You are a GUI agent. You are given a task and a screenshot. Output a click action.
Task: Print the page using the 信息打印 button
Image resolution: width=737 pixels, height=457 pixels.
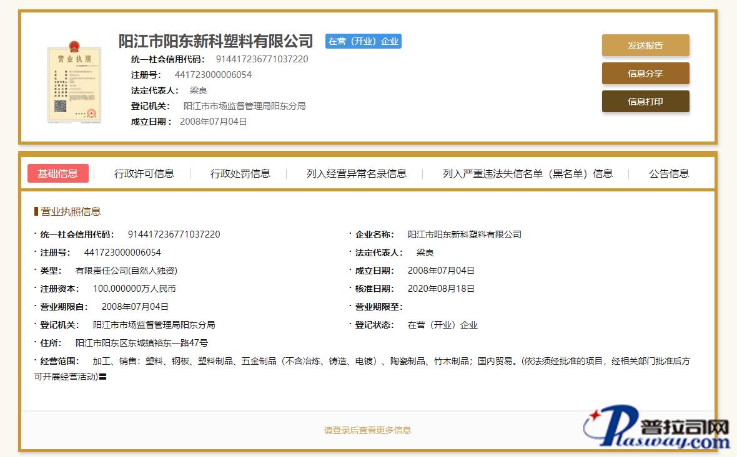coord(645,102)
